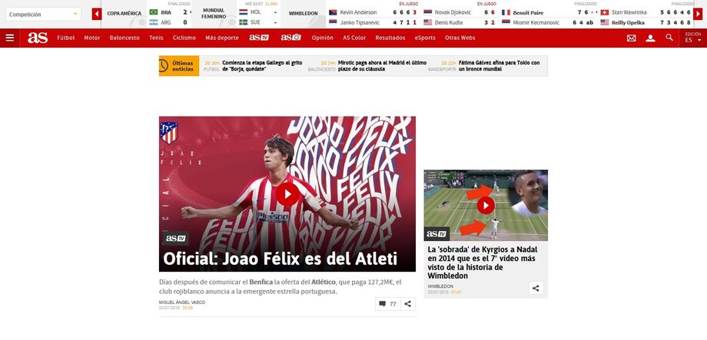The image size is (707, 340).
Task: Open the AS TV logo link
Action: [x=259, y=38]
